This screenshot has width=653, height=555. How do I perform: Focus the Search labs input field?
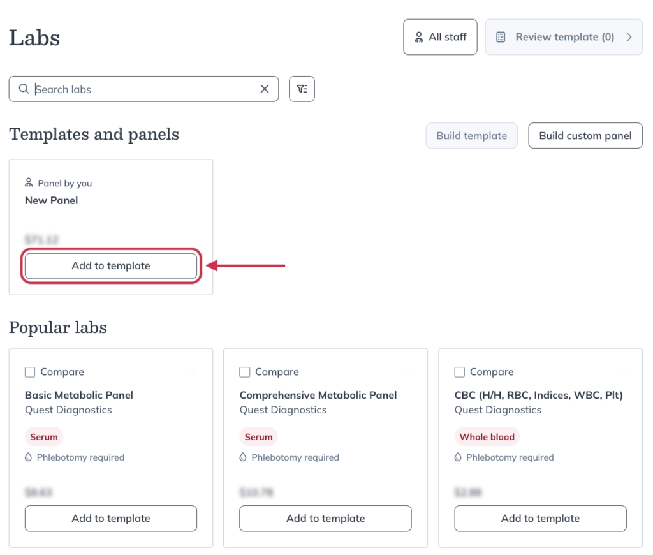click(x=143, y=89)
